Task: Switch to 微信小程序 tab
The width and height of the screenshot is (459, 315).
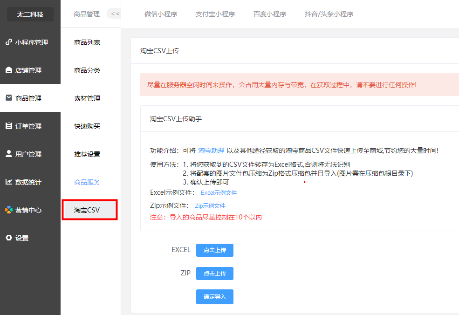Action: point(161,14)
